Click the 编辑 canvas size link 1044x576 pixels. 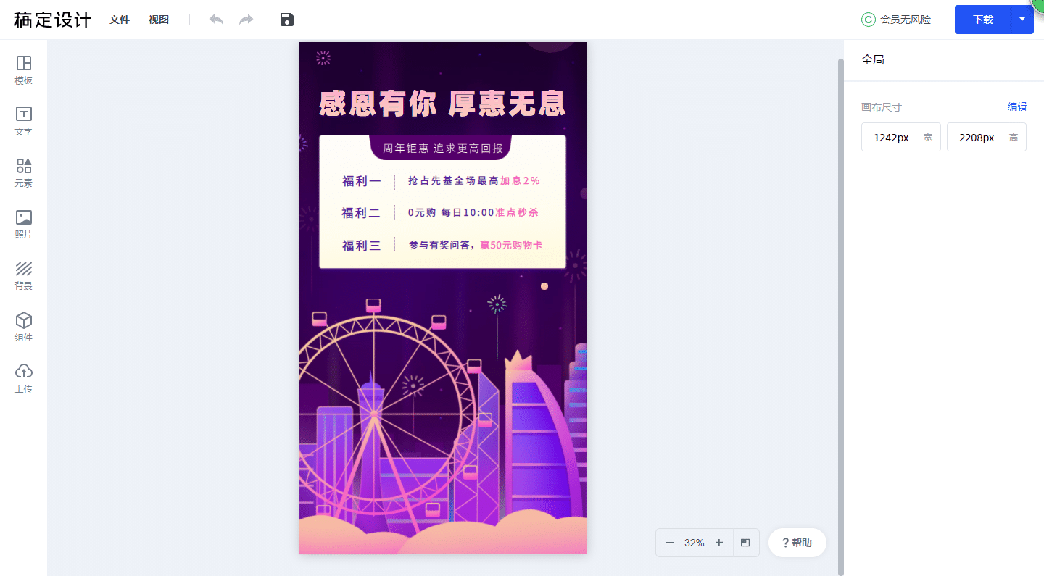click(x=1017, y=107)
